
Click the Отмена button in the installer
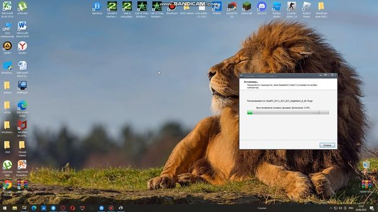tap(327, 145)
